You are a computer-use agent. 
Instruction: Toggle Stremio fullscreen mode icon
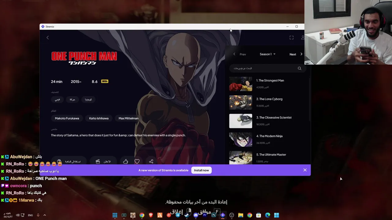click(292, 38)
